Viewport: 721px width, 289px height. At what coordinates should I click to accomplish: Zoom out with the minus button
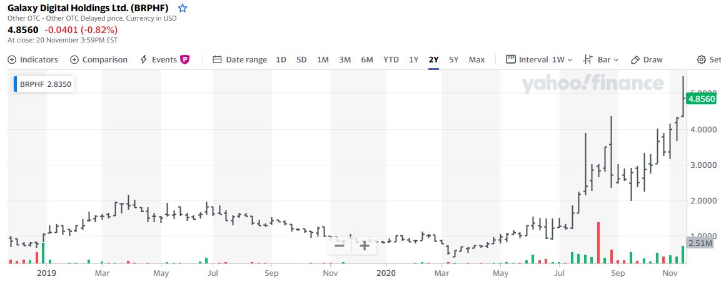(x=340, y=245)
